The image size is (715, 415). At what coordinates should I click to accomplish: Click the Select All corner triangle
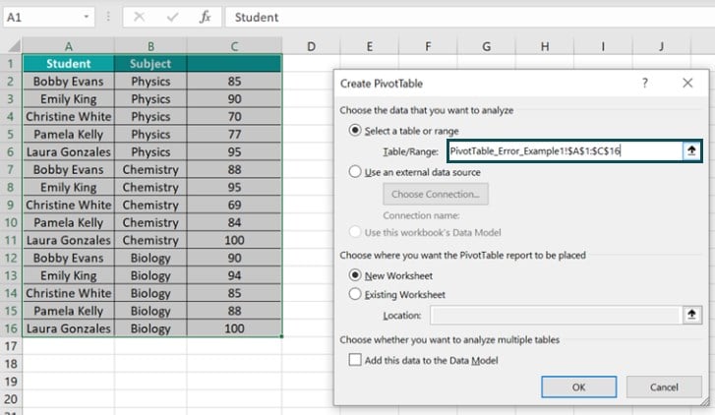15,46
